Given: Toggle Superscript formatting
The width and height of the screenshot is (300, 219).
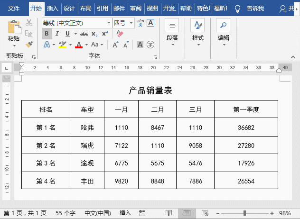Looking at the screenshot, I should (105, 34).
